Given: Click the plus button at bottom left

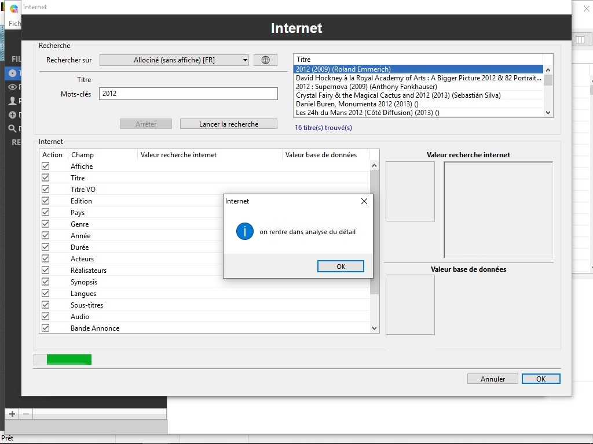Looking at the screenshot, I should [12, 414].
